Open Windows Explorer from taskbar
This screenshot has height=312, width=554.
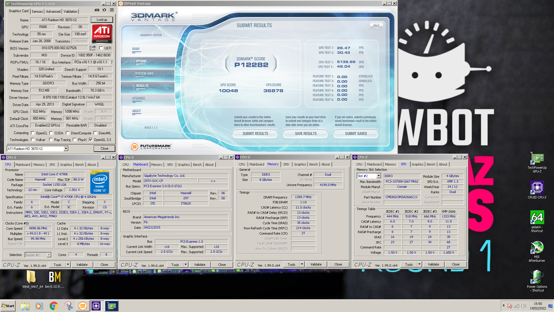click(25, 306)
